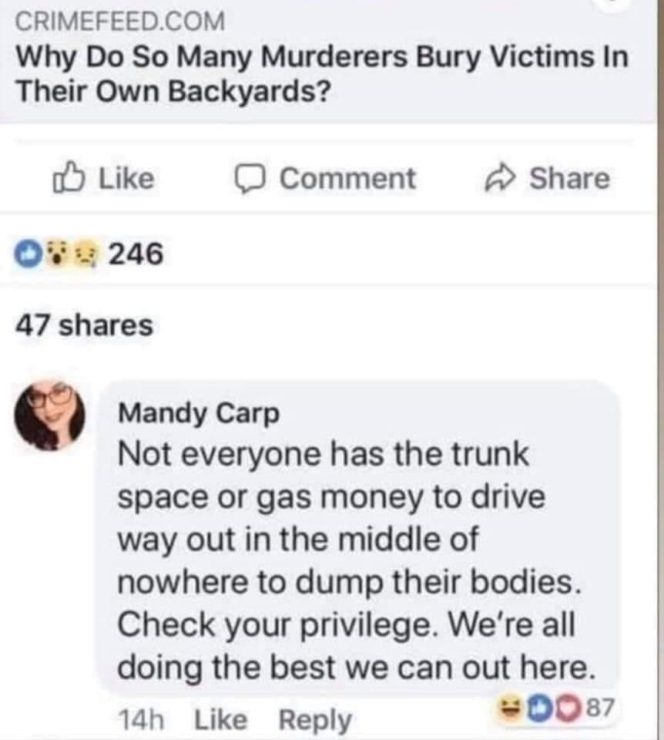
Task: Click the Mandy Carp name link
Action: pyautogui.click(x=198, y=414)
